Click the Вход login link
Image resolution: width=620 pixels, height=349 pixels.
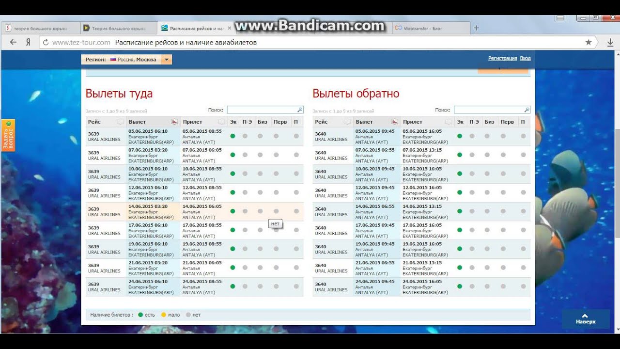pyautogui.click(x=525, y=58)
